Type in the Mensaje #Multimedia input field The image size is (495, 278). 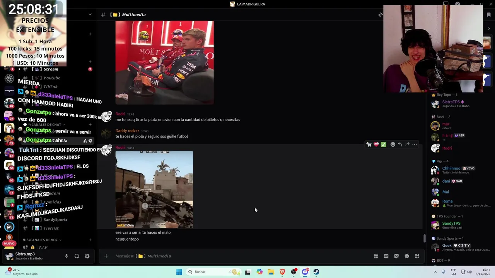[240, 256]
